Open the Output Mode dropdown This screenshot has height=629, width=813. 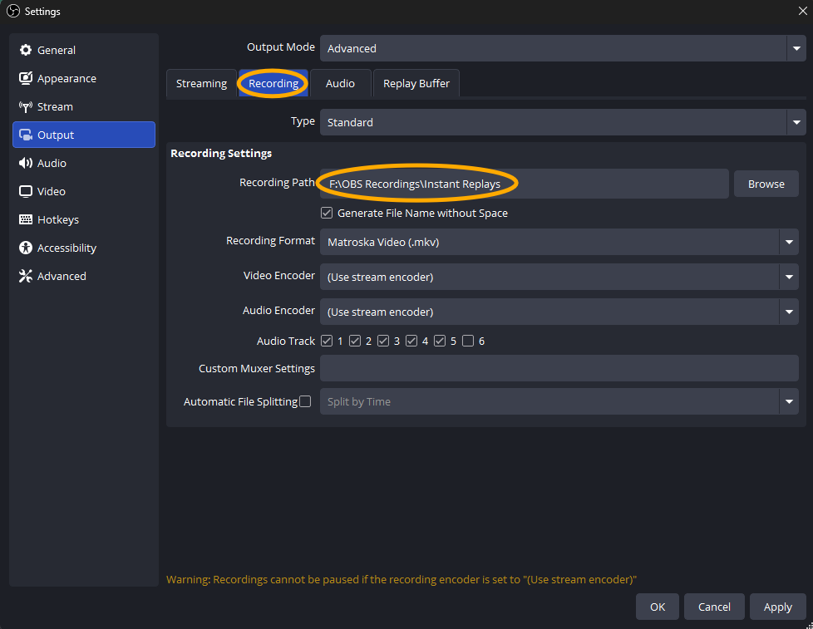(563, 48)
